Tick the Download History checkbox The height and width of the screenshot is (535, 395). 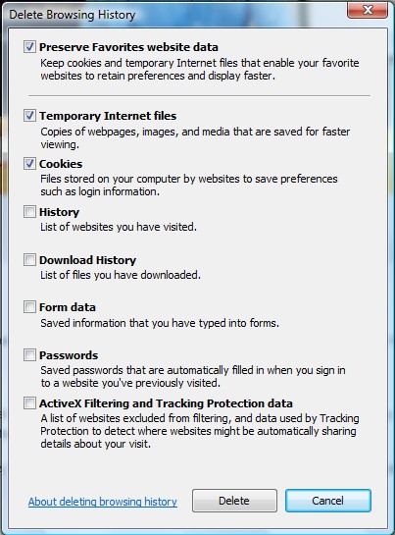click(x=29, y=260)
